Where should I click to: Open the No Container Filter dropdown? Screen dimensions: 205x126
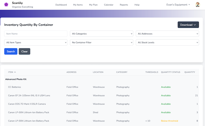point(101,43)
